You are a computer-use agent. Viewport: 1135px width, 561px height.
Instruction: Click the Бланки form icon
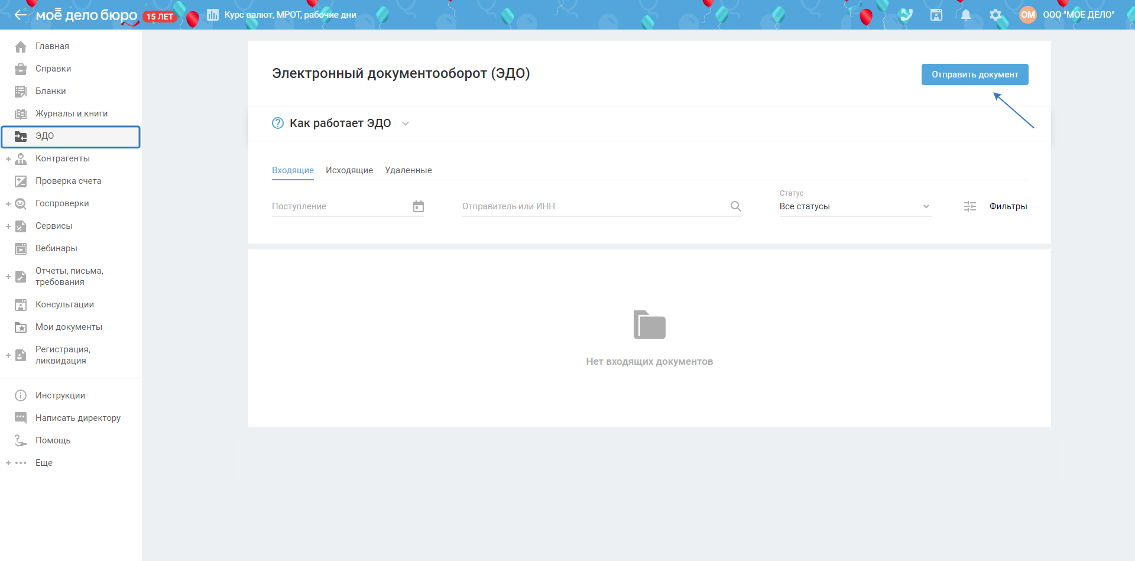pos(21,91)
